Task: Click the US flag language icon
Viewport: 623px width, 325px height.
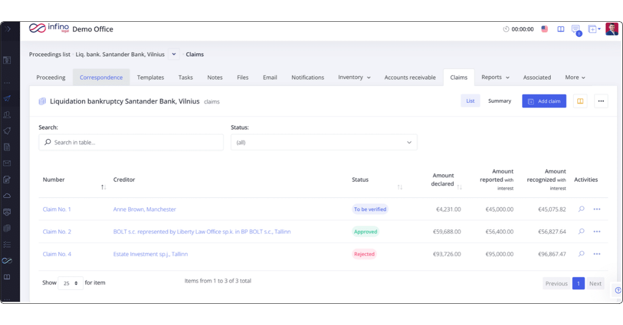Action: click(x=545, y=29)
